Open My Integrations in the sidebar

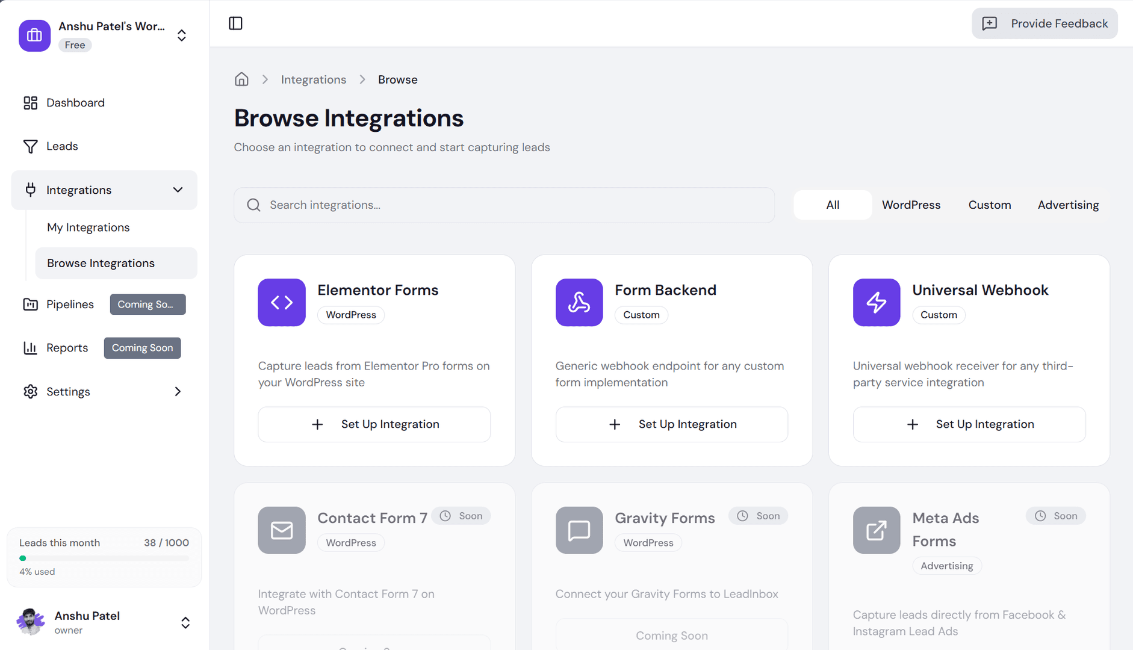coord(116,227)
